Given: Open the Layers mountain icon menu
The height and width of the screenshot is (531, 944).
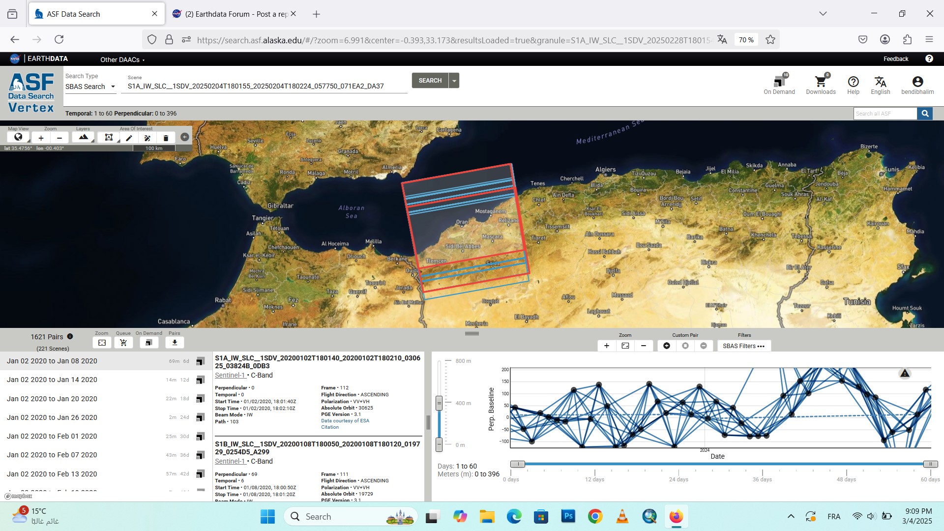Looking at the screenshot, I should [x=83, y=138].
